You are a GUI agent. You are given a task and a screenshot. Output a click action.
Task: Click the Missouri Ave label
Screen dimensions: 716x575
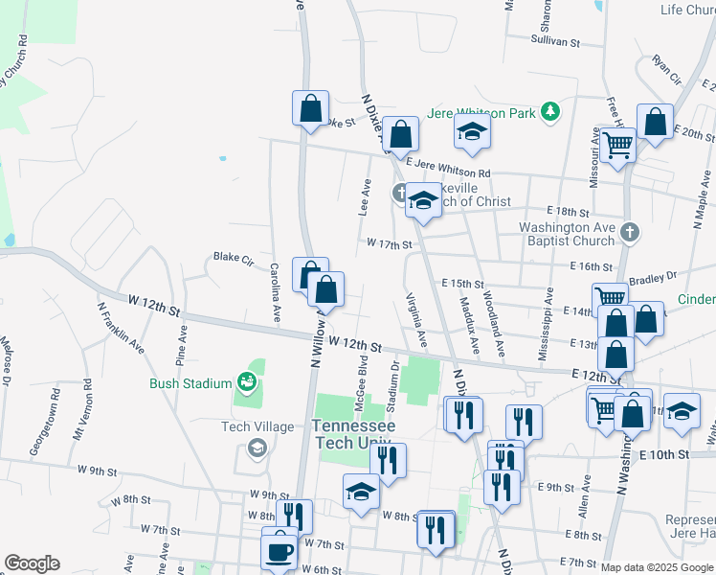coord(594,158)
